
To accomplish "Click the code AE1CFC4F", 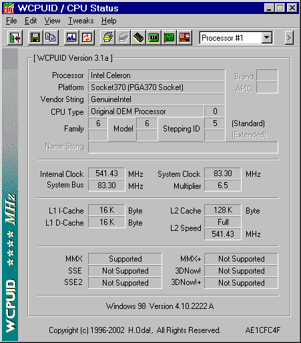I will point(263,330).
